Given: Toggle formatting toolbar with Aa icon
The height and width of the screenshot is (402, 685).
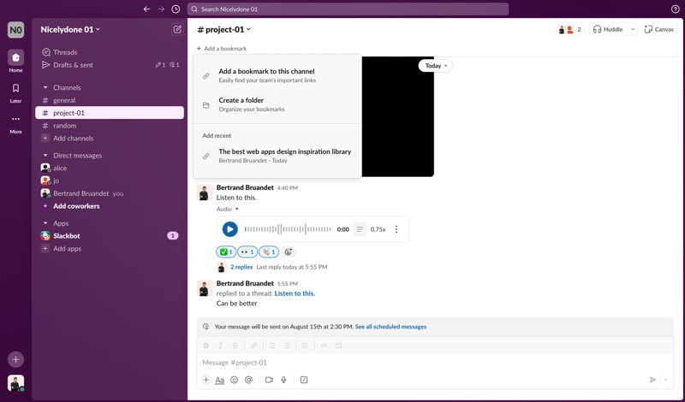Looking at the screenshot, I should [x=220, y=380].
